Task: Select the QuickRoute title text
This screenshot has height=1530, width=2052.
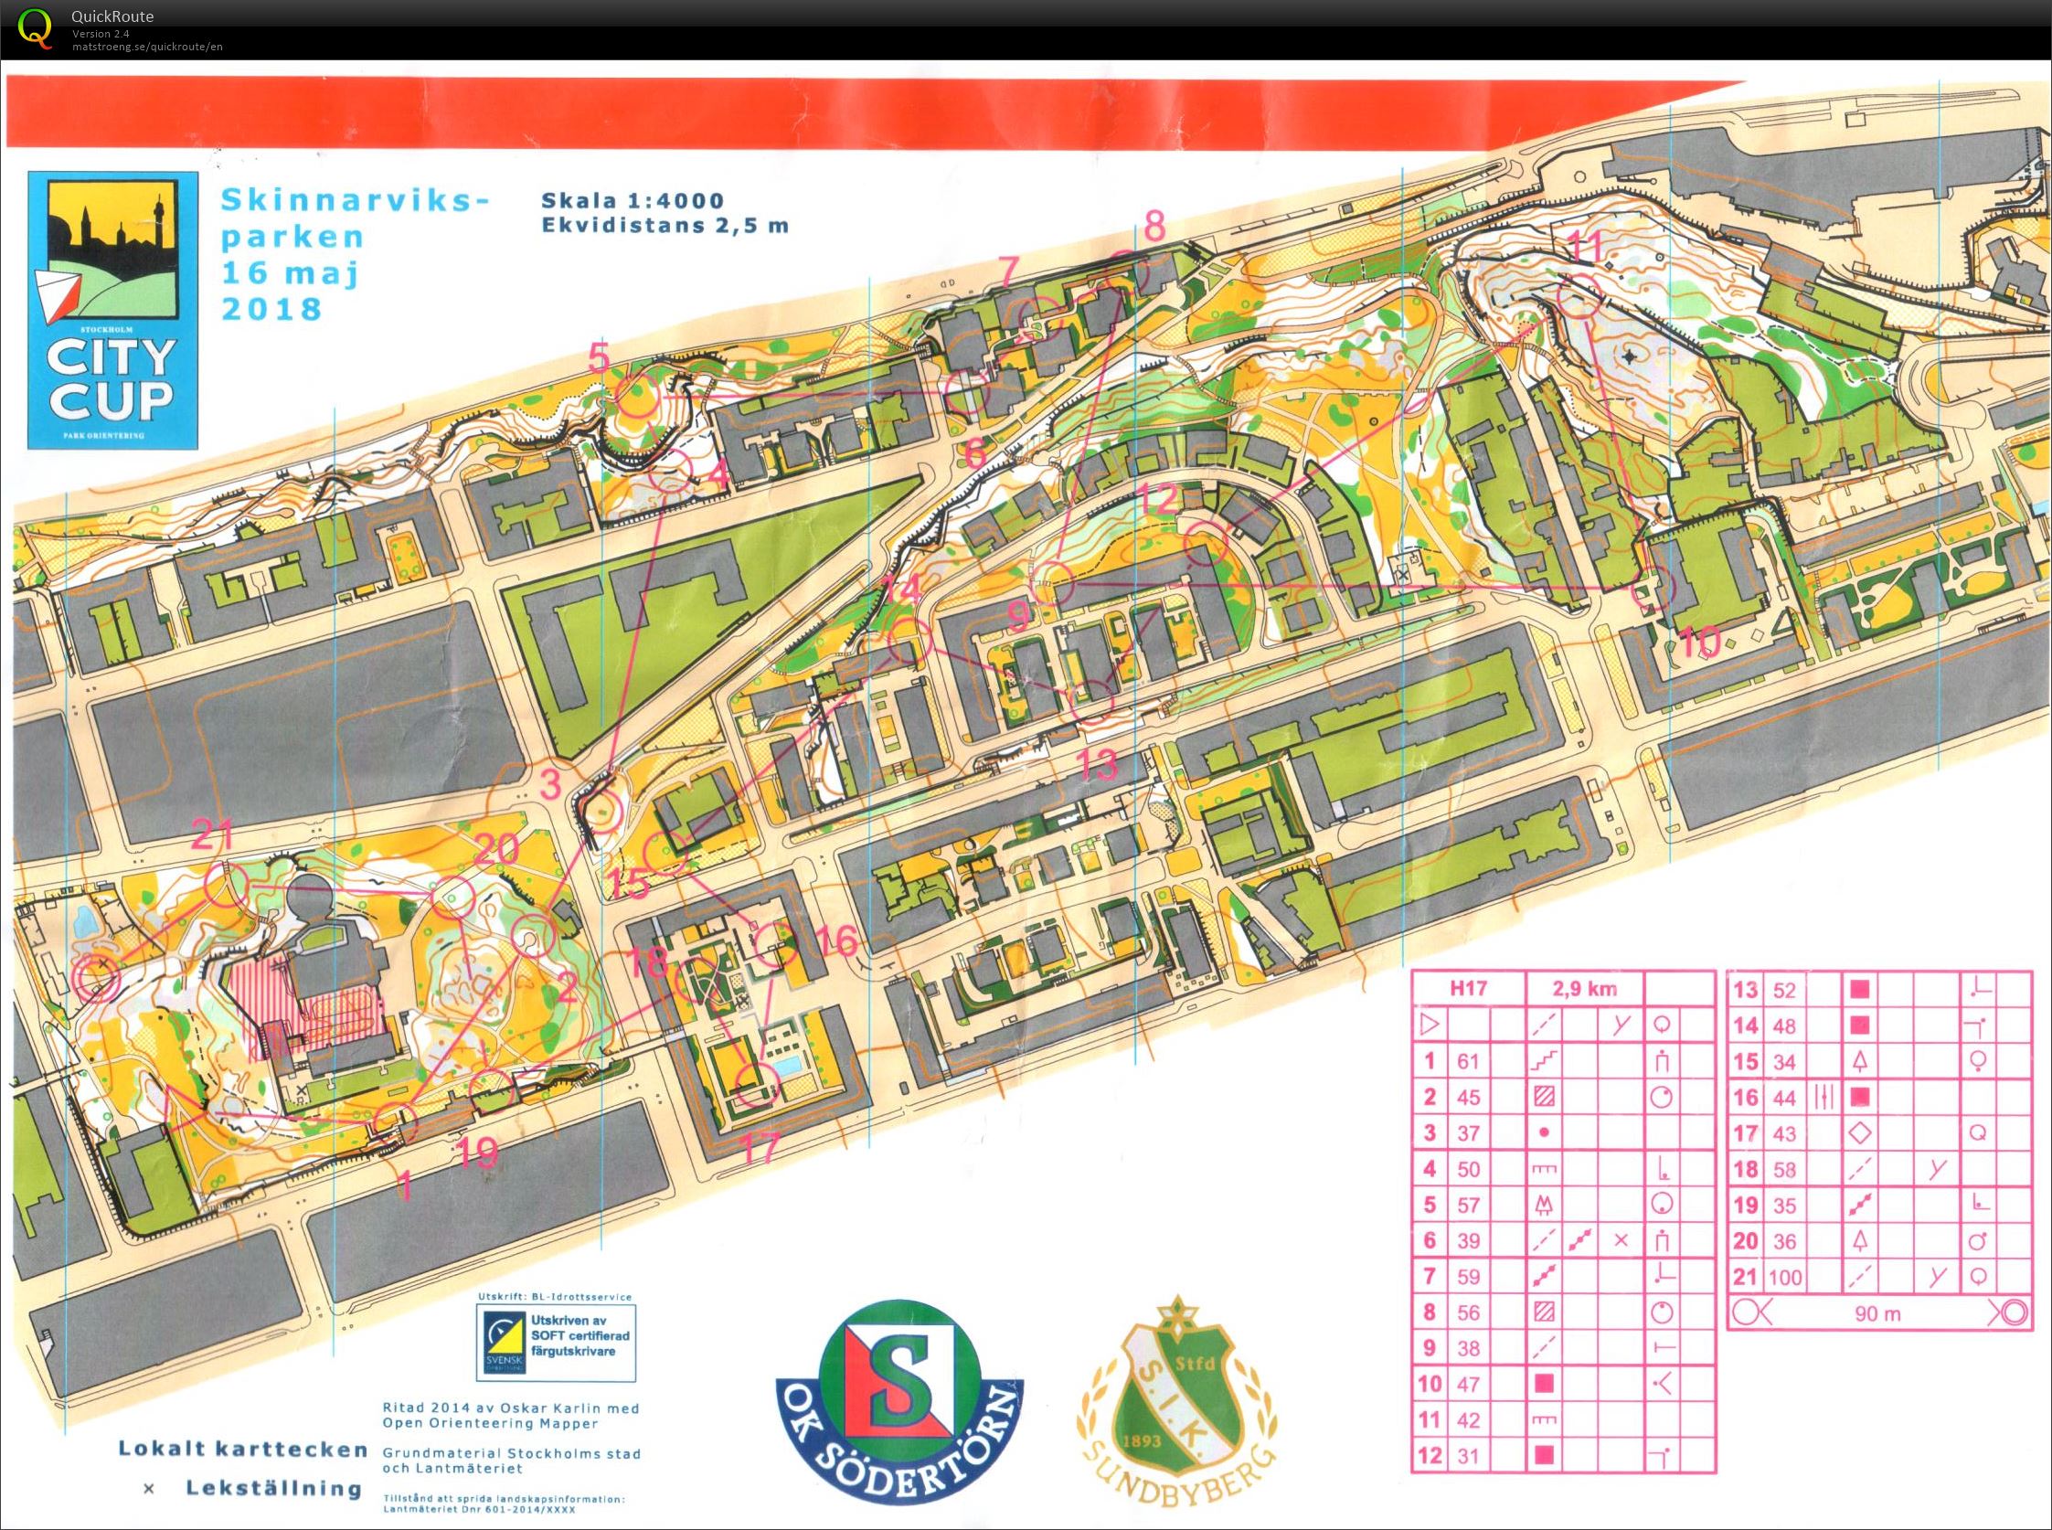Action: 113,16
